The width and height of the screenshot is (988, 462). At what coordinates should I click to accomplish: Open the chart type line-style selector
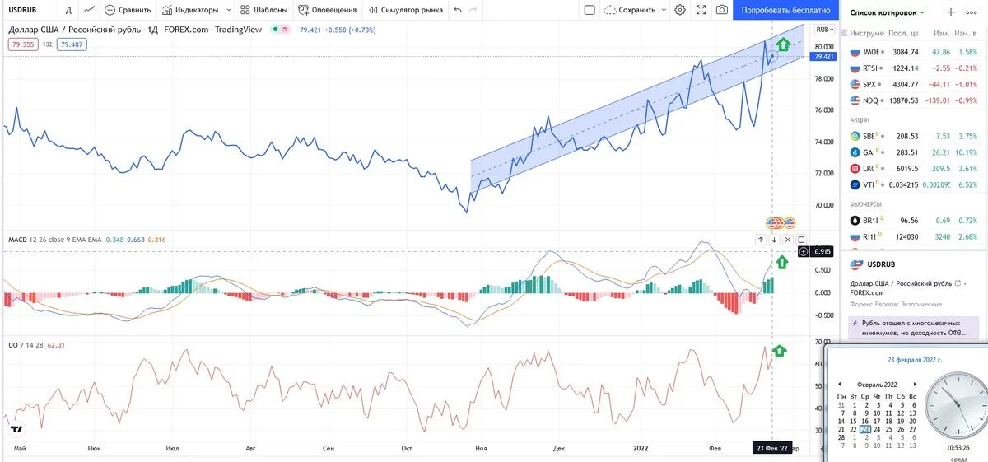[88, 10]
